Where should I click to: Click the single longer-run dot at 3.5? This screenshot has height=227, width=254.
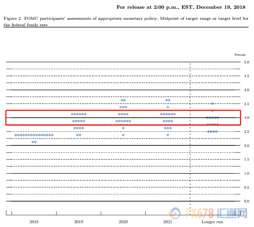(212, 104)
